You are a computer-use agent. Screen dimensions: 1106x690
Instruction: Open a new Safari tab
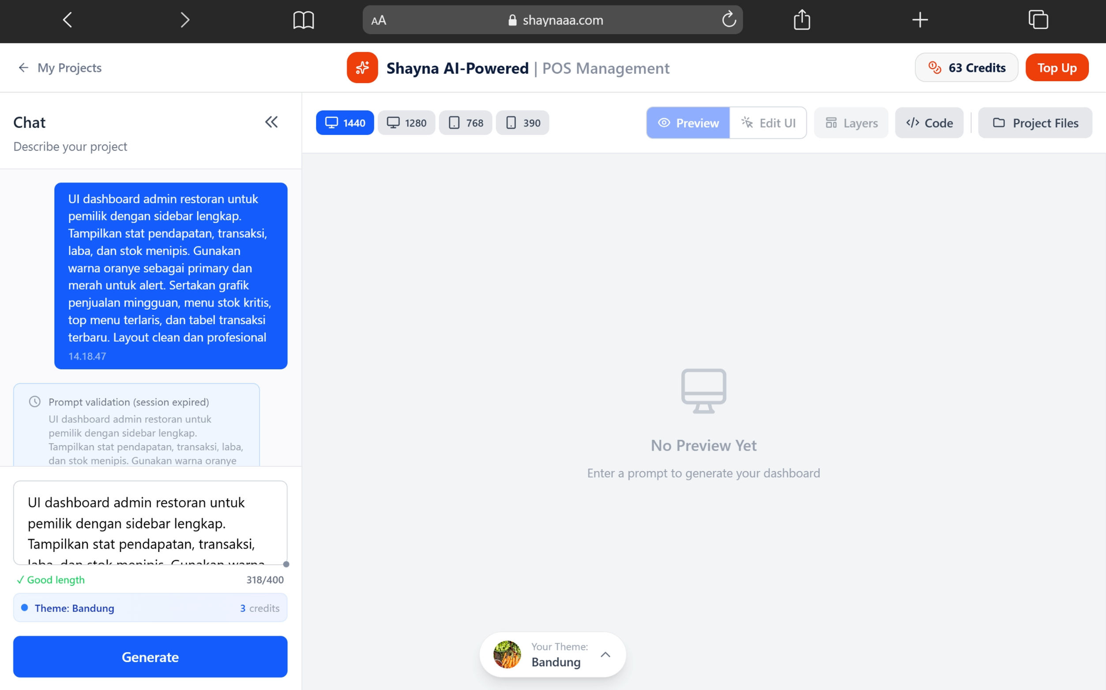click(920, 20)
